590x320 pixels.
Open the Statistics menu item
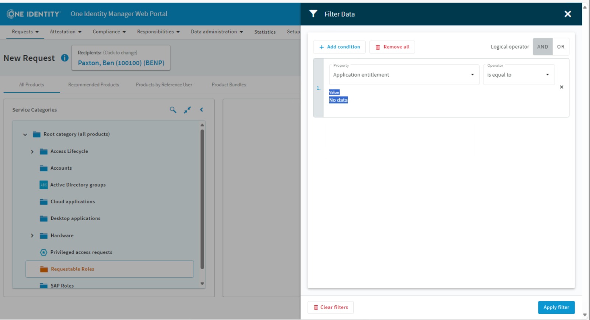tap(265, 32)
